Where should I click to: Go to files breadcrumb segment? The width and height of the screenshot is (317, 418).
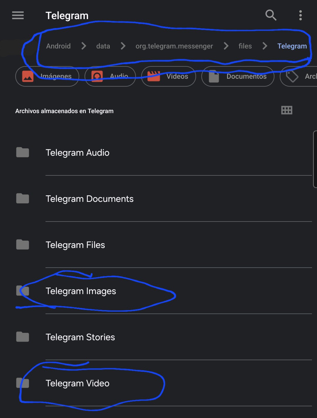pyautogui.click(x=245, y=46)
